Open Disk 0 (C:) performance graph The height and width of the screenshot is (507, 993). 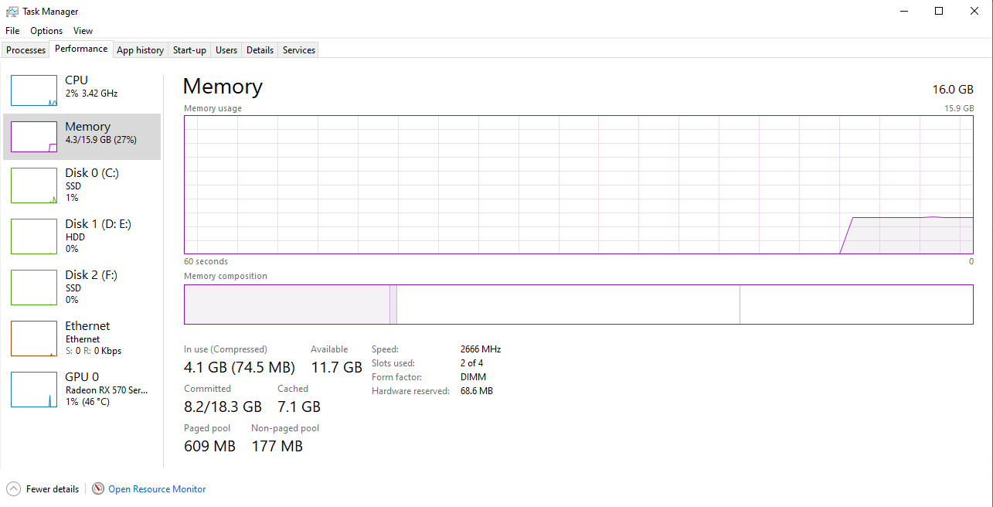coord(34,185)
